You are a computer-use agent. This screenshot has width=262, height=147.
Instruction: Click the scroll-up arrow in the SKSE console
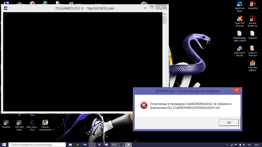tap(164, 14)
